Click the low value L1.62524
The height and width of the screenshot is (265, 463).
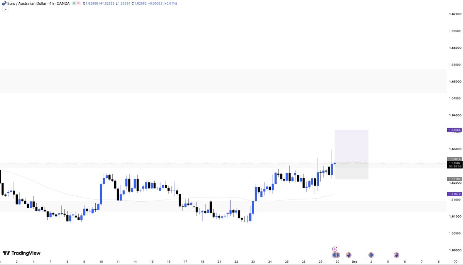123,3
